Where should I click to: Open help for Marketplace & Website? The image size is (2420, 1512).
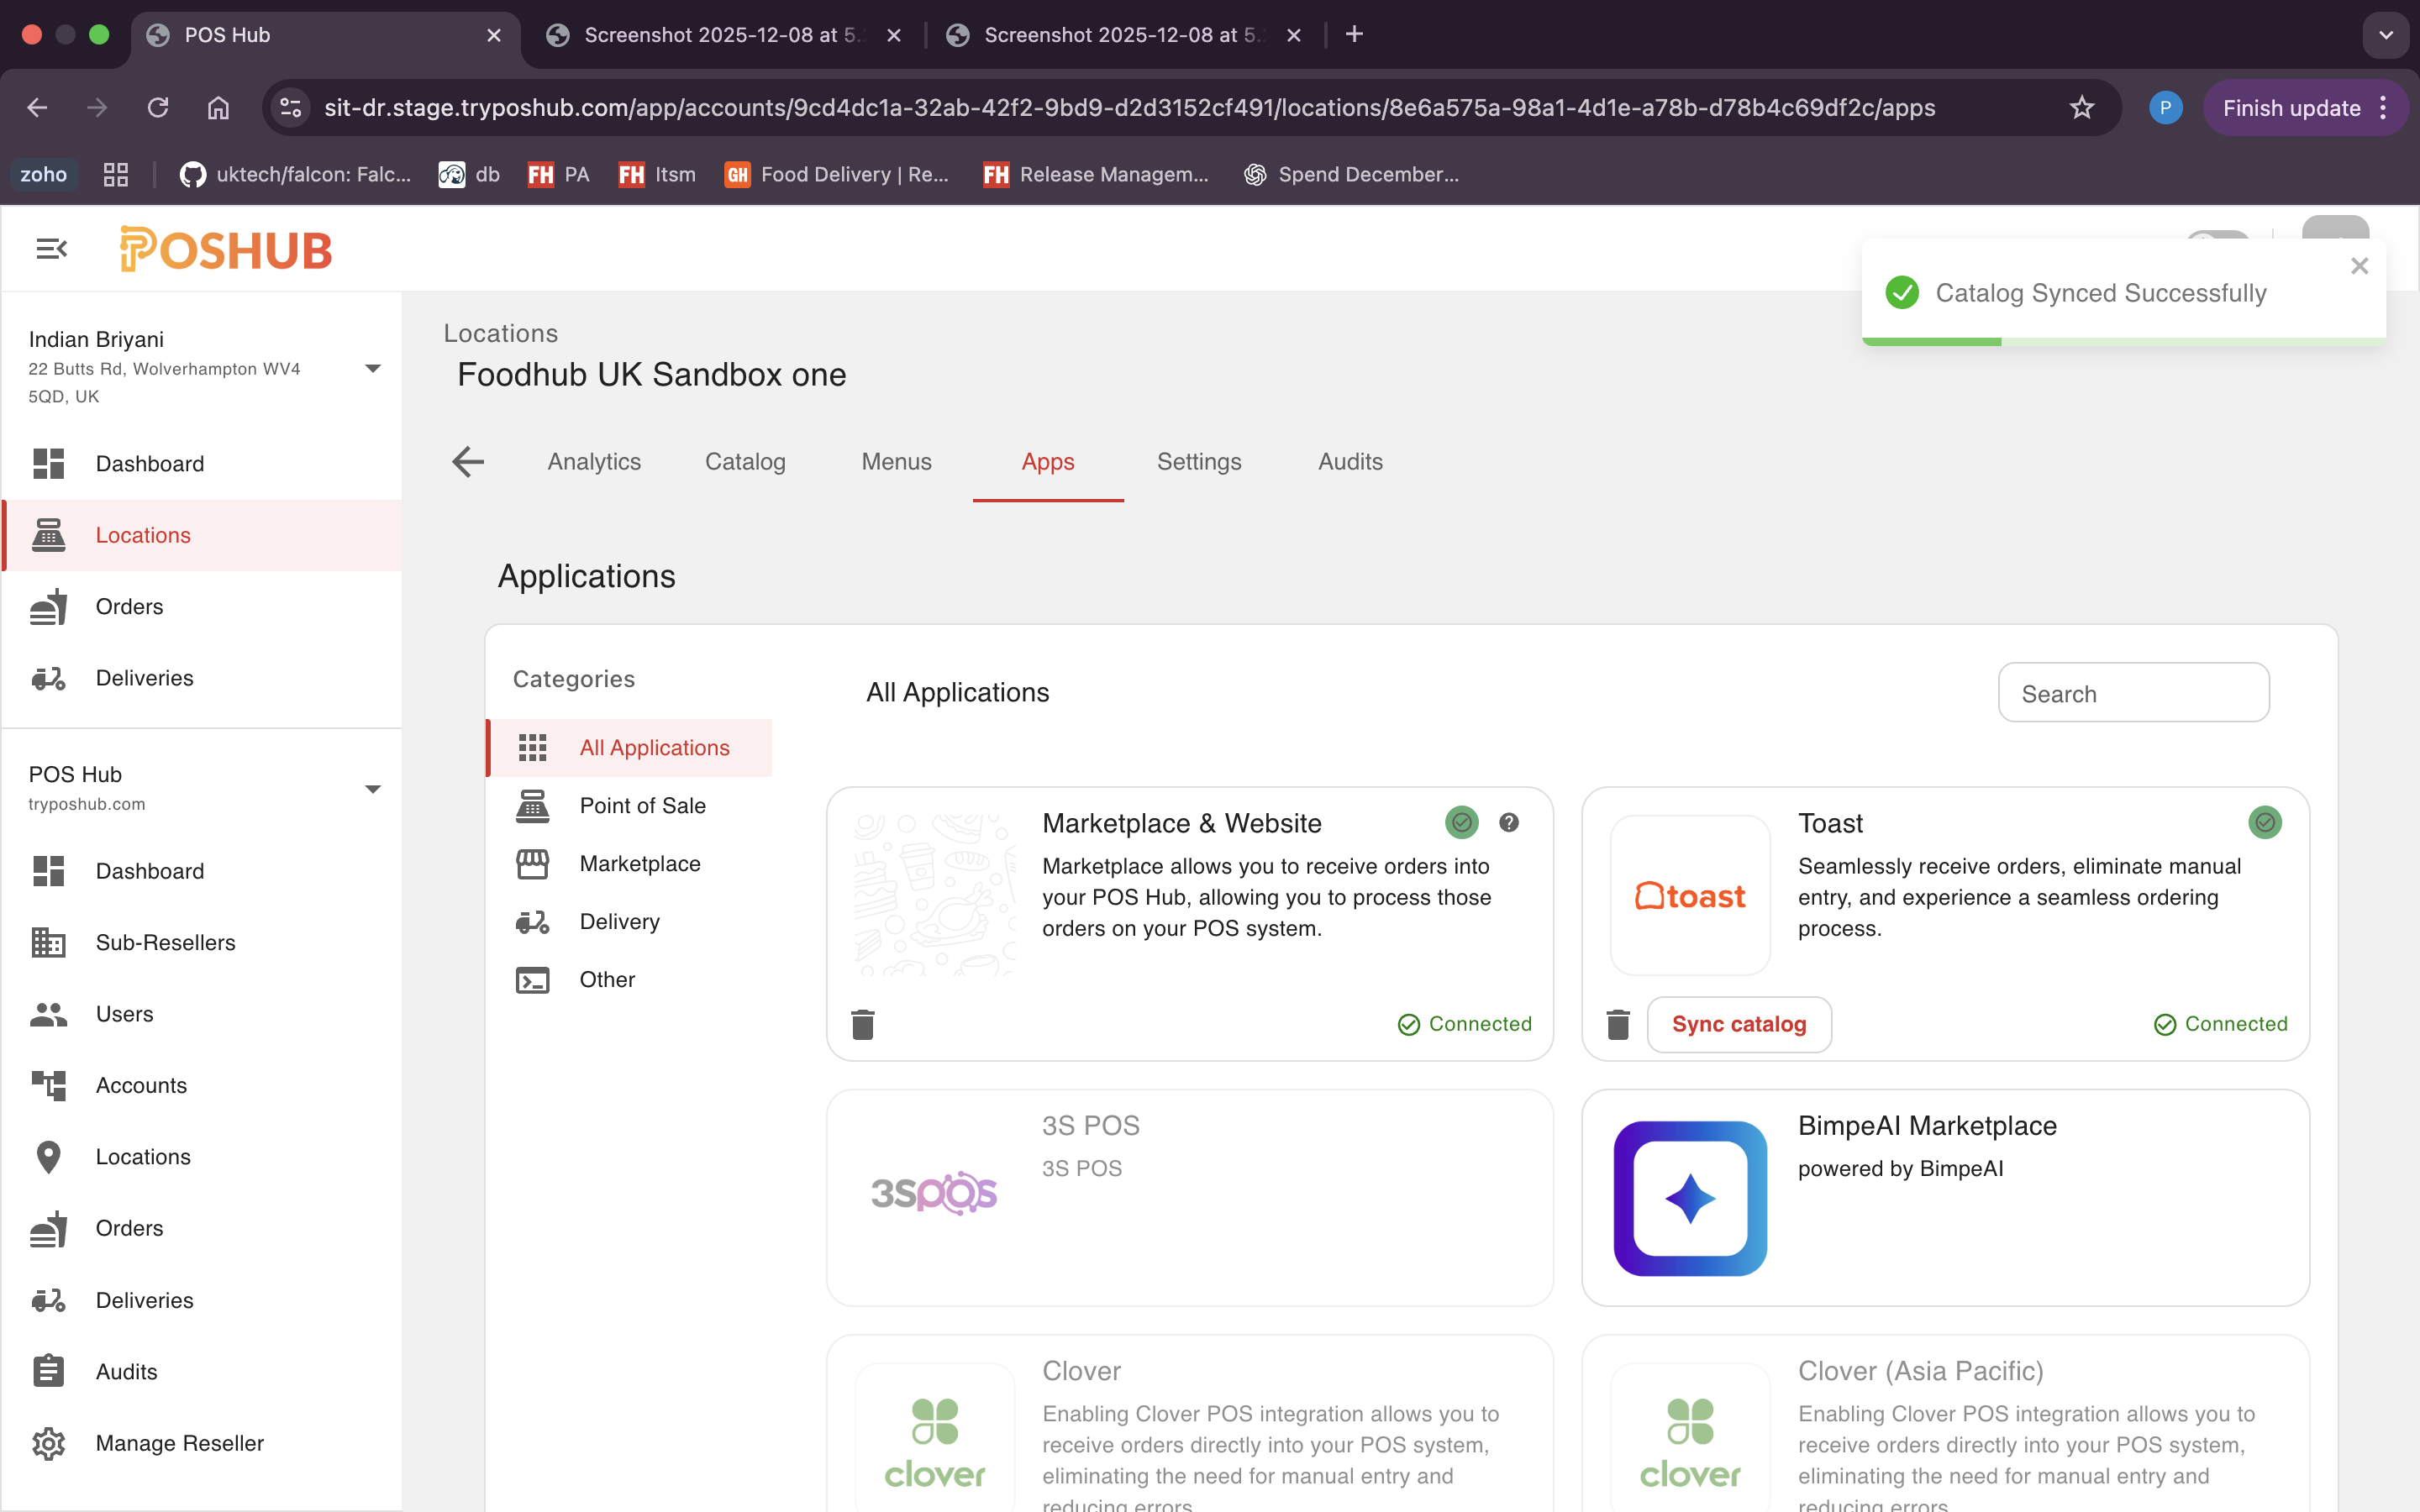1509,822
